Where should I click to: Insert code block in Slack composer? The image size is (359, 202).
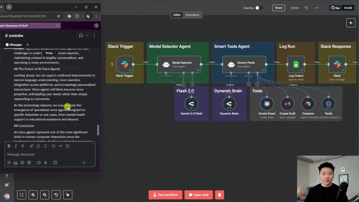coord(68,146)
